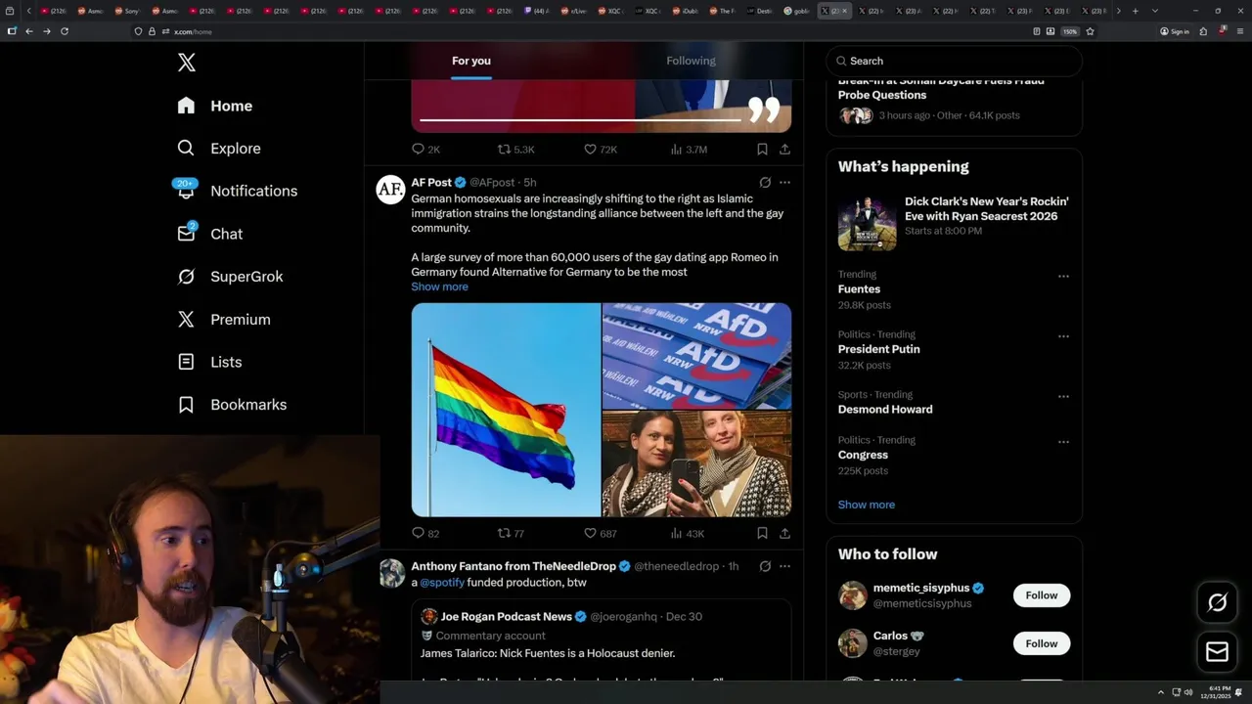This screenshot has height=704, width=1252.
Task: Open the floating Messages envelope button
Action: click(x=1217, y=651)
